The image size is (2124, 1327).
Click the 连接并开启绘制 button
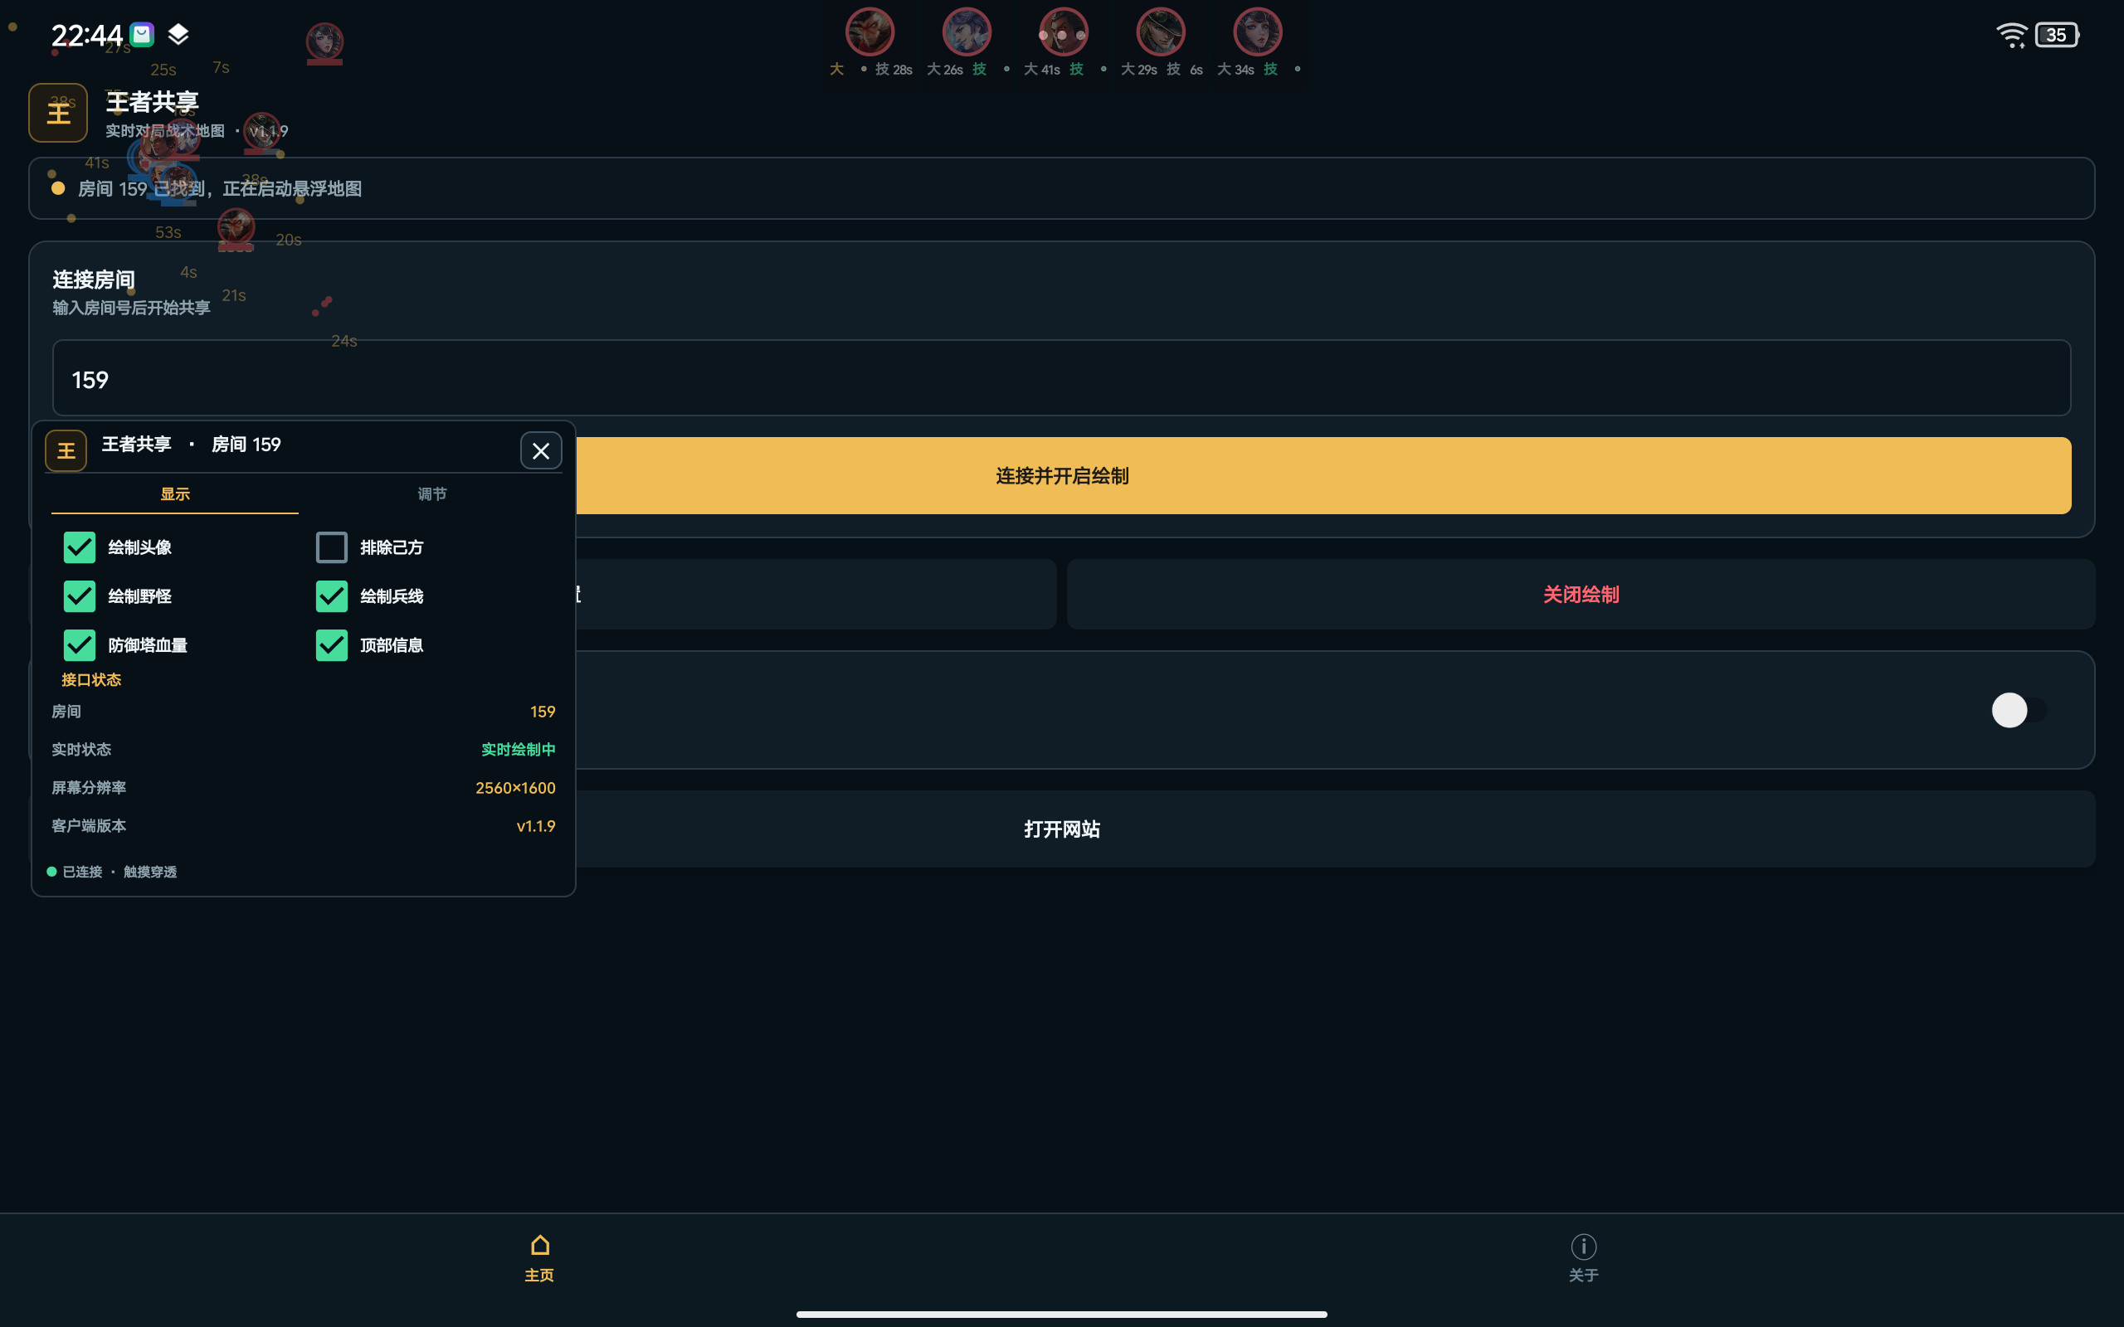coord(1061,476)
